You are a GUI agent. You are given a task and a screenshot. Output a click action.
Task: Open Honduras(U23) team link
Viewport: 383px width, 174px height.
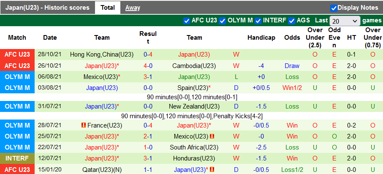click(x=194, y=158)
